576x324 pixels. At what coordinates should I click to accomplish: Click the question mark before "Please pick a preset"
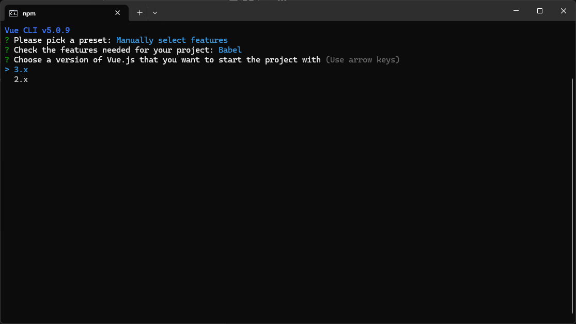(7, 40)
